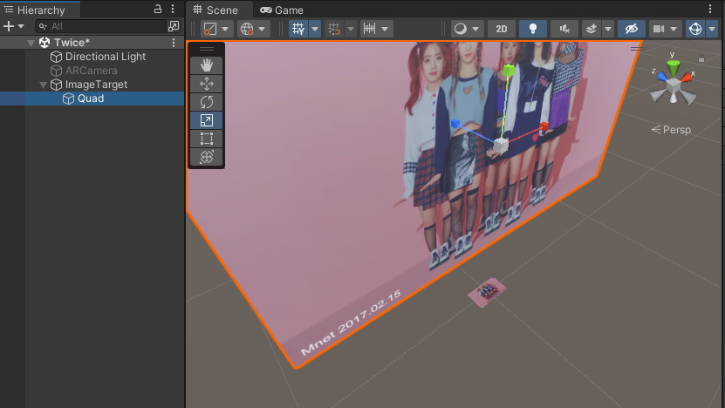The image size is (725, 408).
Task: Open handle rotation globe dropdown arrow
Action: pyautogui.click(x=262, y=29)
